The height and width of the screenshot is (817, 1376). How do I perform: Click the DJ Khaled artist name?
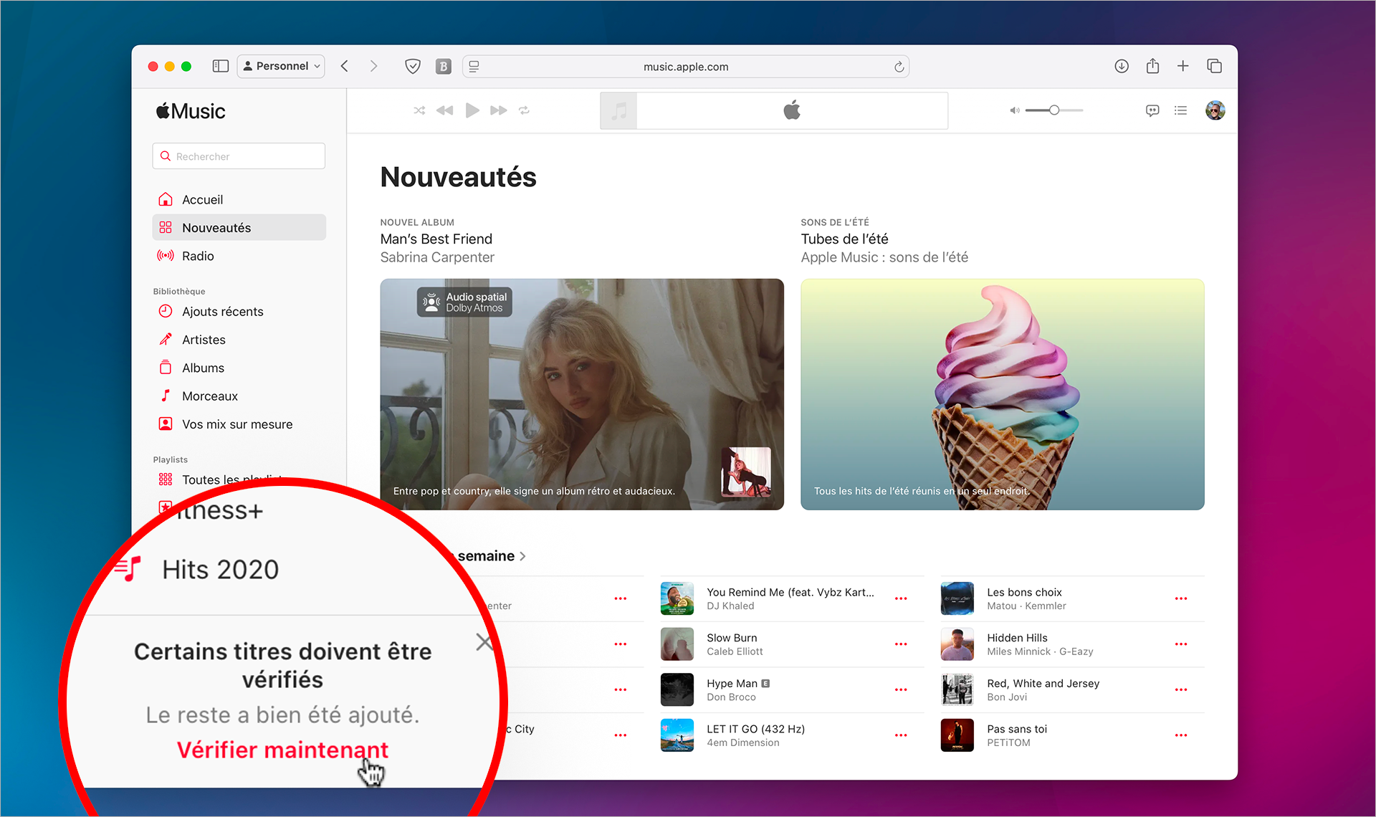click(730, 606)
